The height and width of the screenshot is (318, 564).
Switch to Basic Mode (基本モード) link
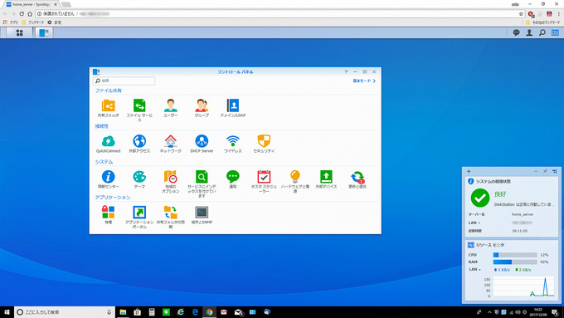click(364, 81)
